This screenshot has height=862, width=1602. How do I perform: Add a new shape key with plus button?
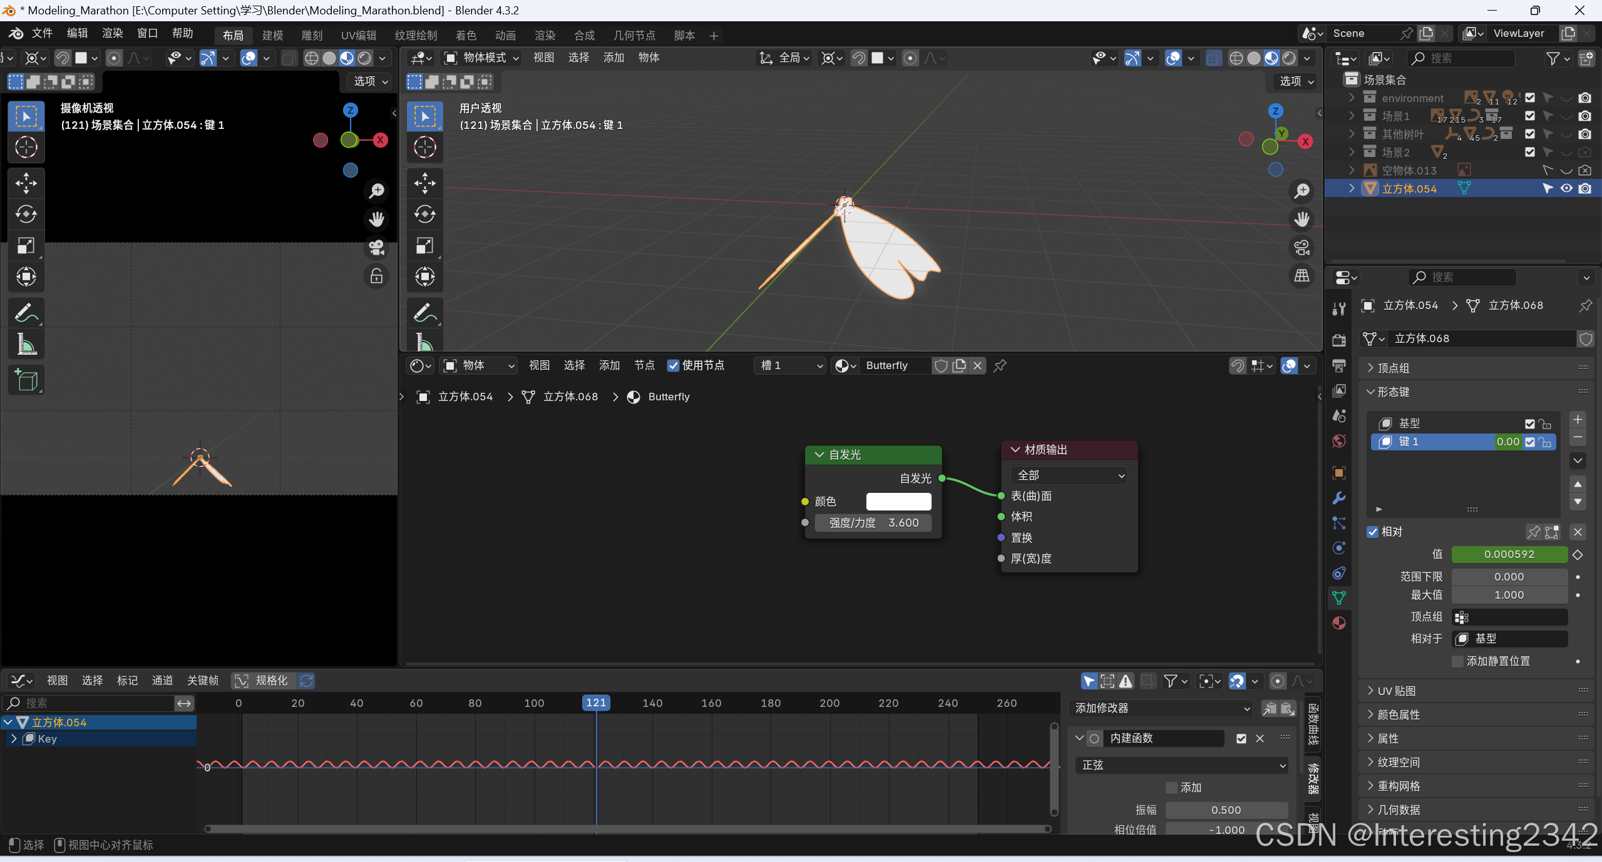(1578, 419)
